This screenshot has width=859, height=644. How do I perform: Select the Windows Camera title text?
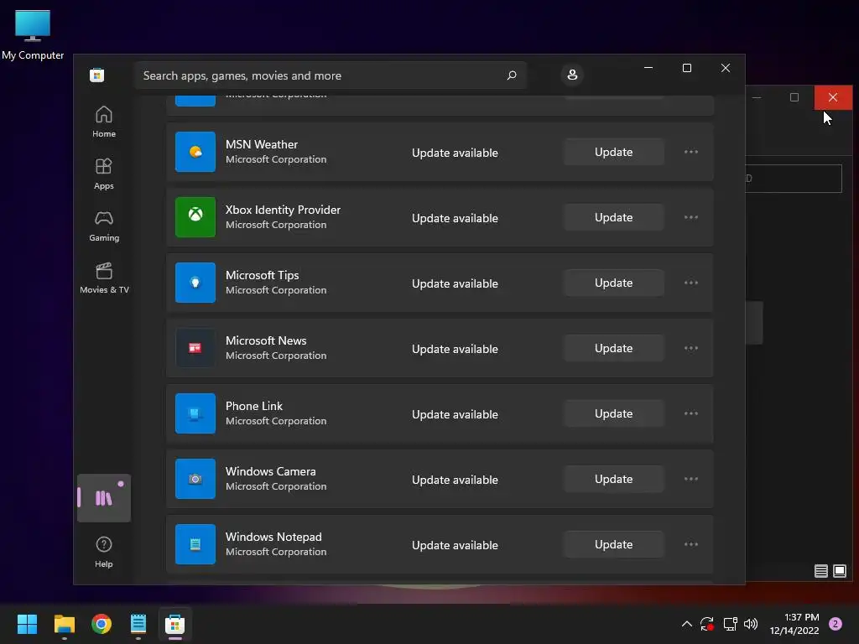click(x=271, y=471)
